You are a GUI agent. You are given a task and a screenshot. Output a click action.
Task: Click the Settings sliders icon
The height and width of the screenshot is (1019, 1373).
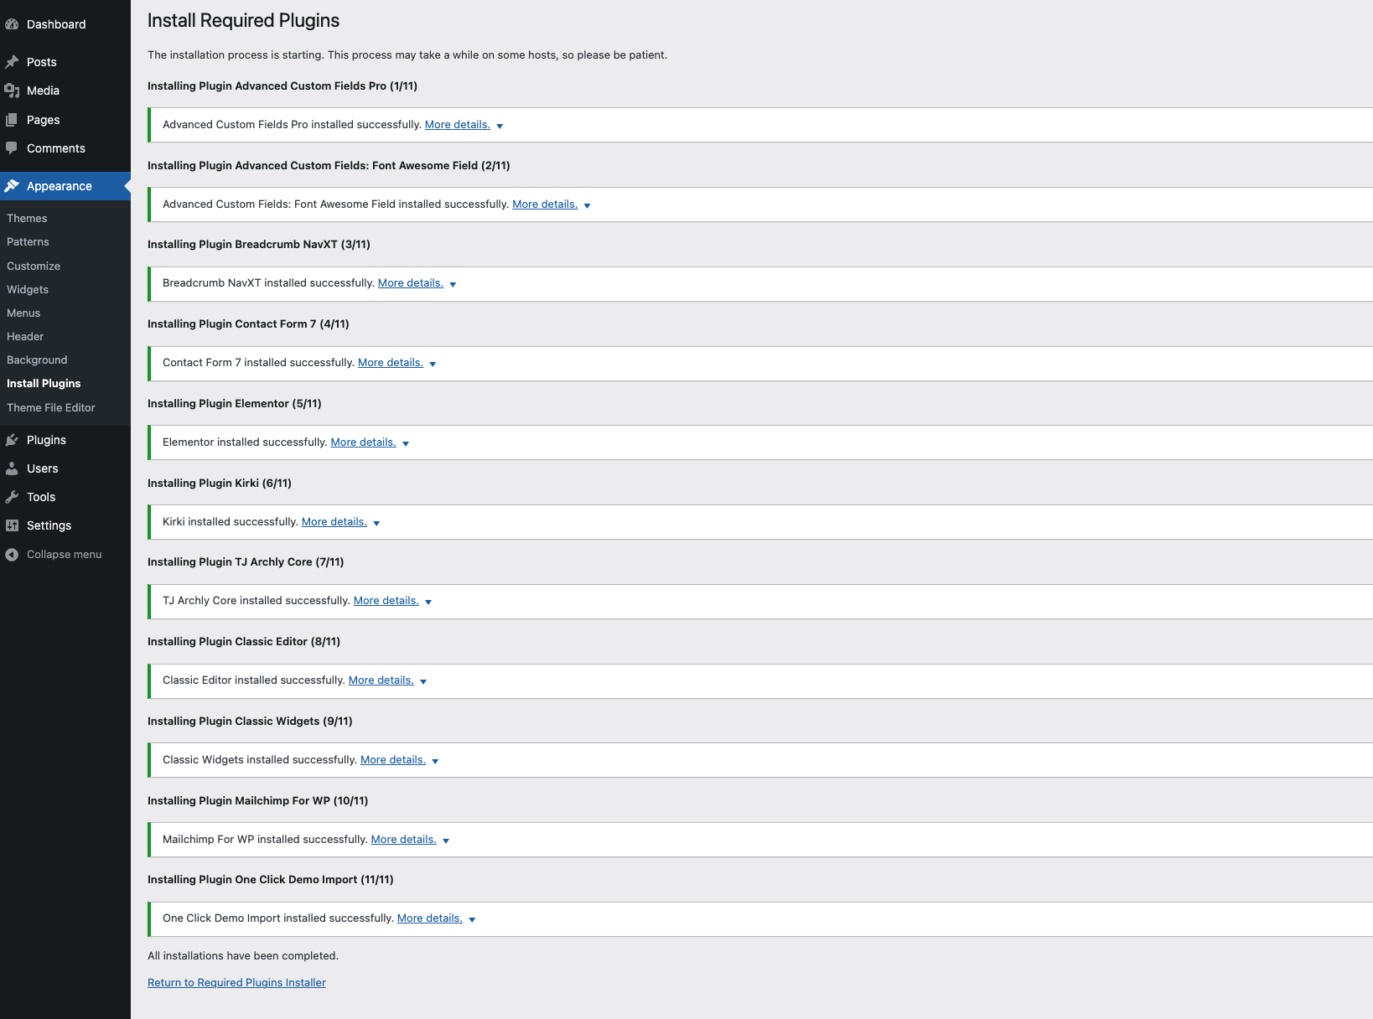point(12,525)
